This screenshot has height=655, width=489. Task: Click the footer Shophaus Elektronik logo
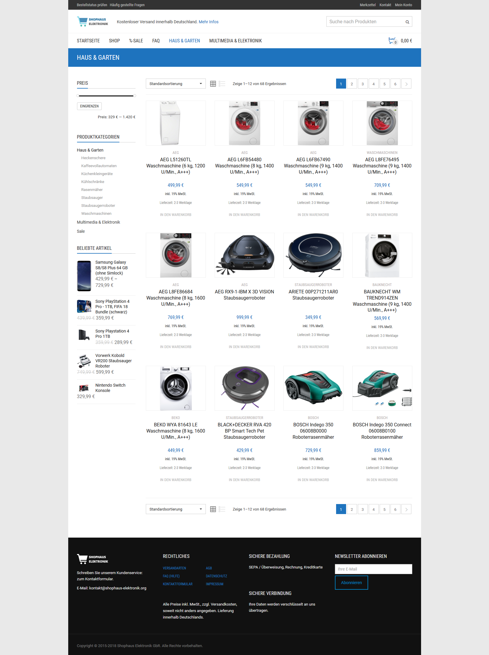(93, 559)
